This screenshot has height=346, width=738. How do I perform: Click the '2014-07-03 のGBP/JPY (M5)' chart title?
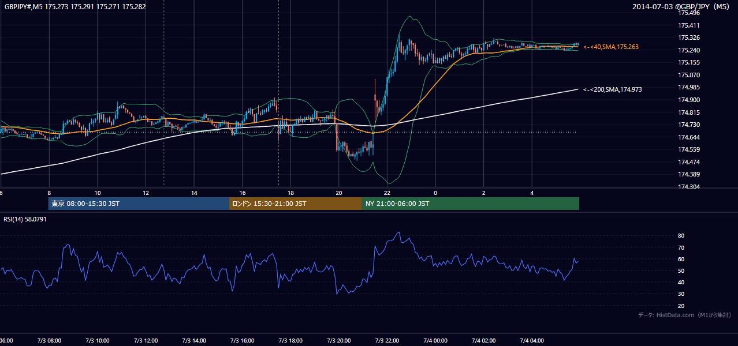tap(682, 7)
